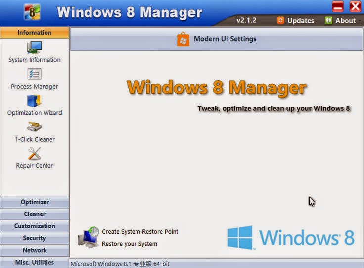This screenshot has height=268, width=364.
Task: Click the Repair Center label
Action: point(34,166)
